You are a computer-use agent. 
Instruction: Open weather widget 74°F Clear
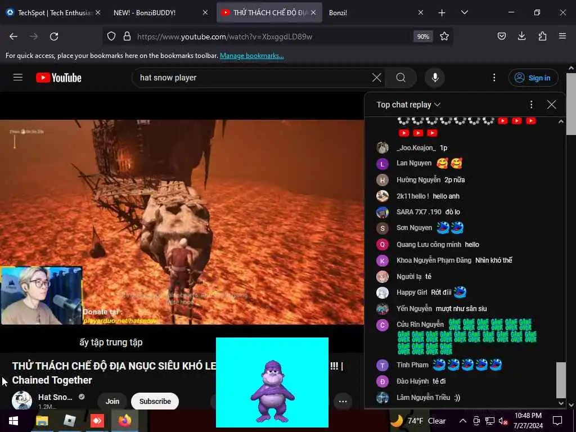point(418,421)
